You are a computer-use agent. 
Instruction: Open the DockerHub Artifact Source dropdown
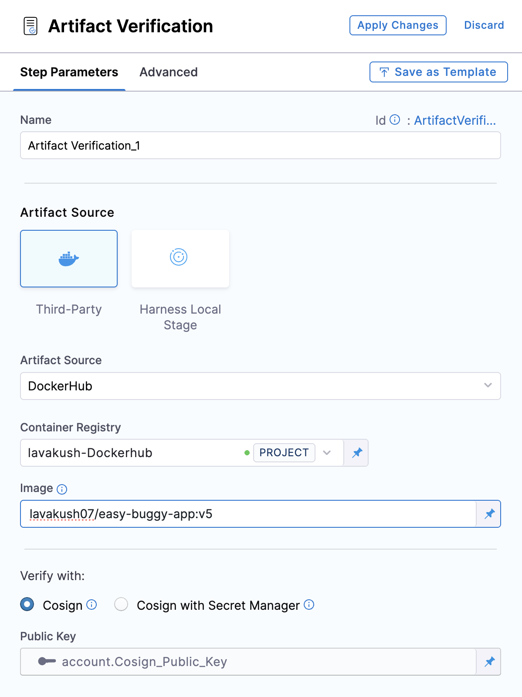point(260,386)
